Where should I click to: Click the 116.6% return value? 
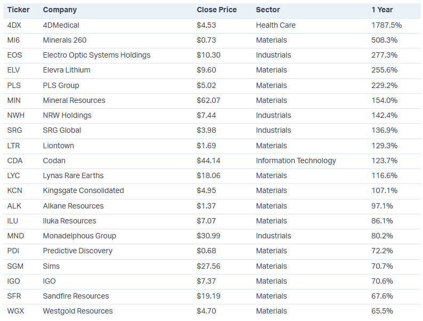(x=385, y=175)
